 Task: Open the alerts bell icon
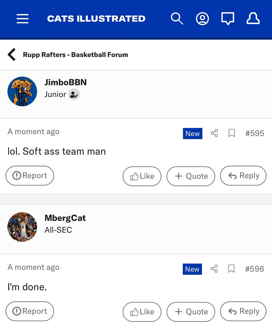coord(253,19)
